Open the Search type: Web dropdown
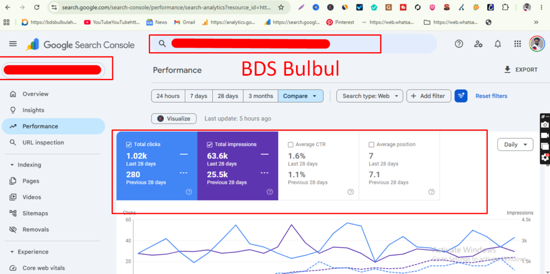 (370, 96)
